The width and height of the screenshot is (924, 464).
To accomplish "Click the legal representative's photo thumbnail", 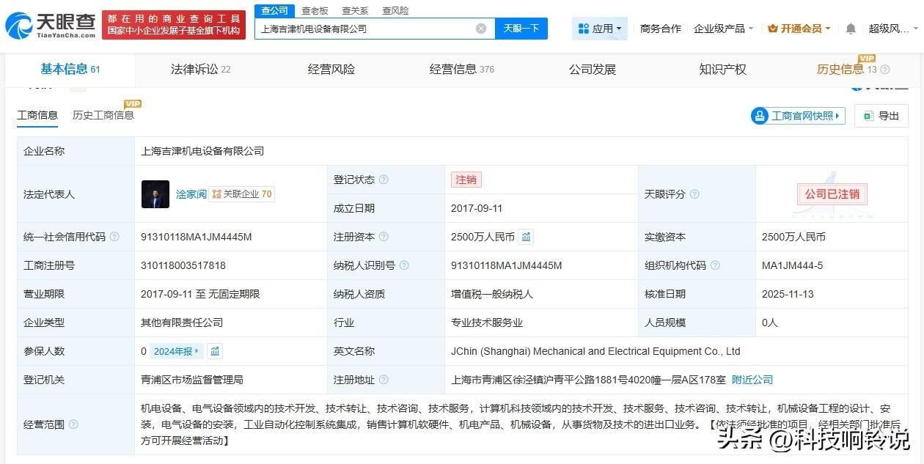I will pyautogui.click(x=155, y=194).
